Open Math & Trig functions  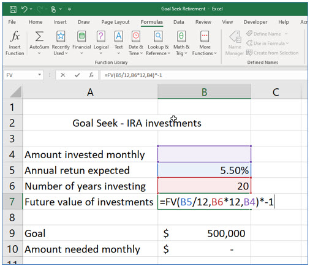click(x=181, y=43)
